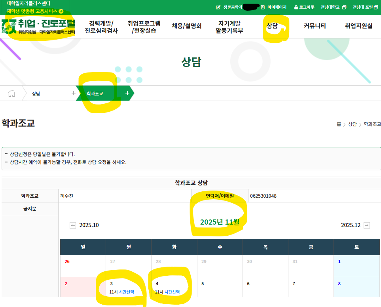Open 마이페이지 from the top bar
The height and width of the screenshot is (307, 381).
click(274, 7)
